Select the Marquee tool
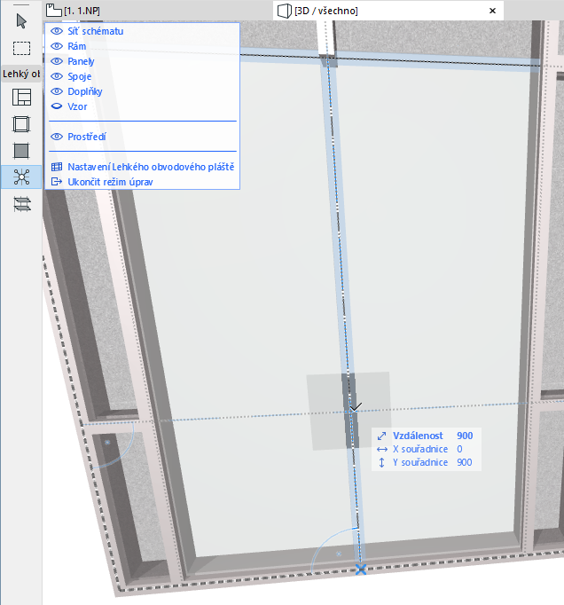This screenshot has width=564, height=605. (x=21, y=48)
